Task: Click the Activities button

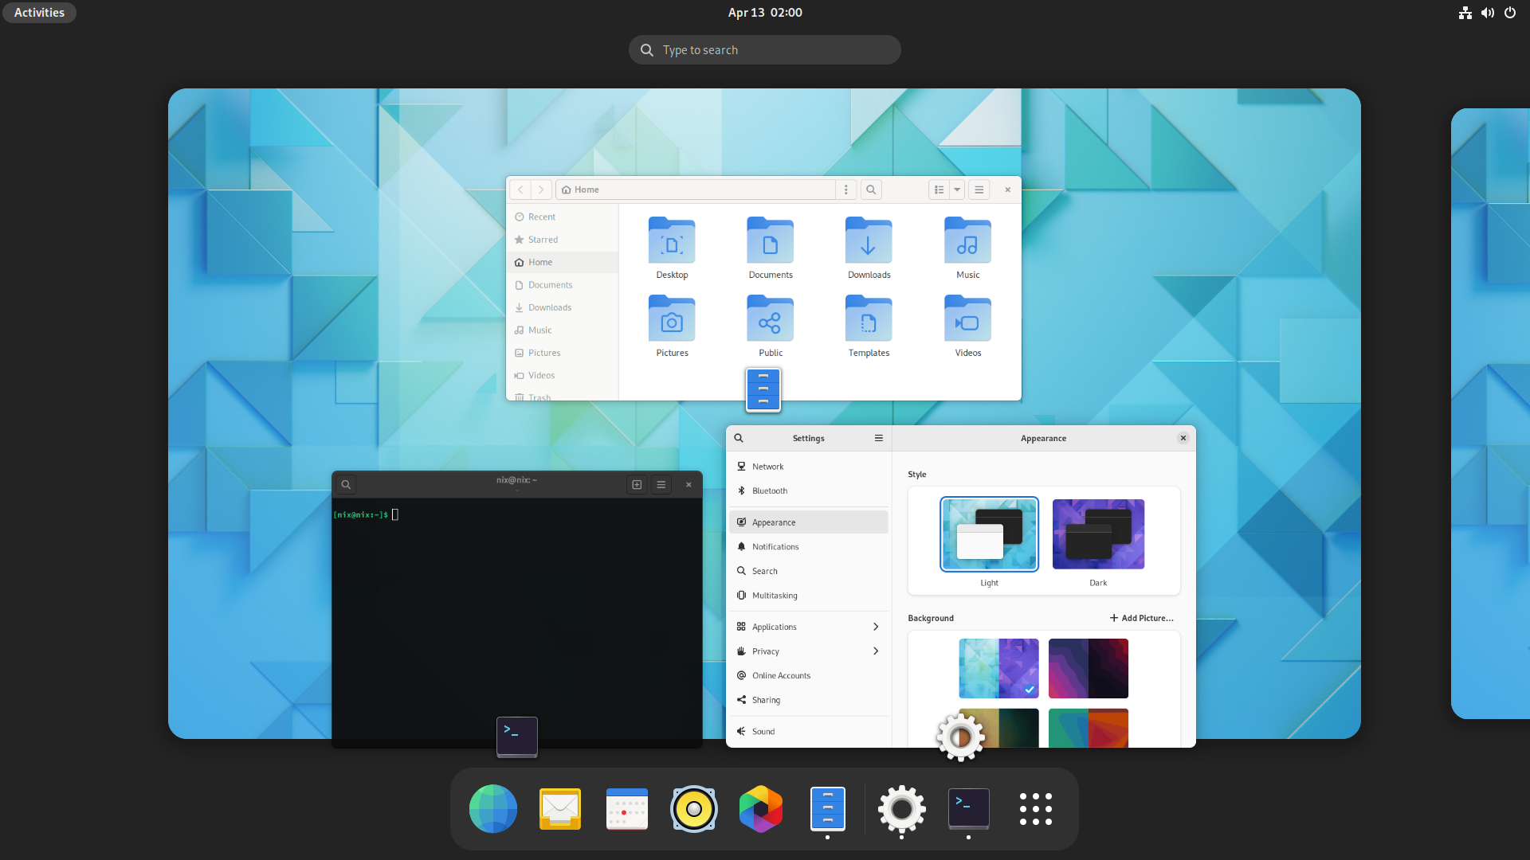Action: click(x=39, y=13)
